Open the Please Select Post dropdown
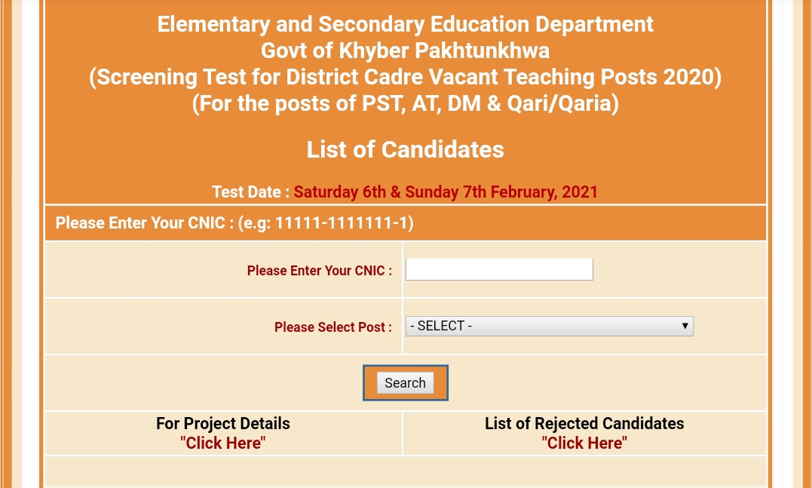The width and height of the screenshot is (812, 488). [x=549, y=327]
